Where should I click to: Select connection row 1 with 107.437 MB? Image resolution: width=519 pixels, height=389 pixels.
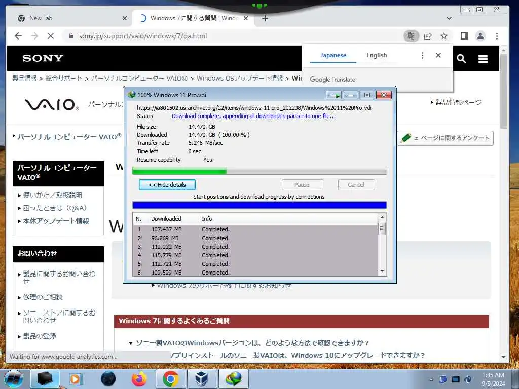click(x=255, y=229)
